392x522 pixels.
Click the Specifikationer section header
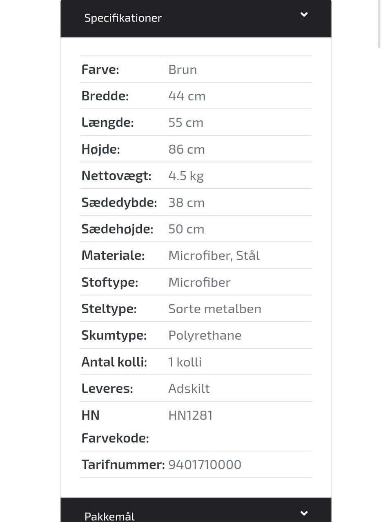(x=196, y=18)
